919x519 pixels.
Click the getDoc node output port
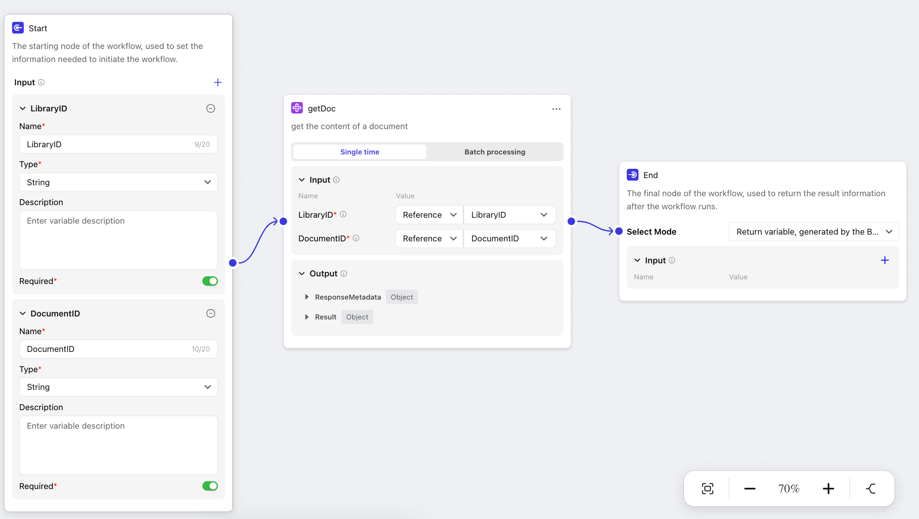(x=571, y=221)
